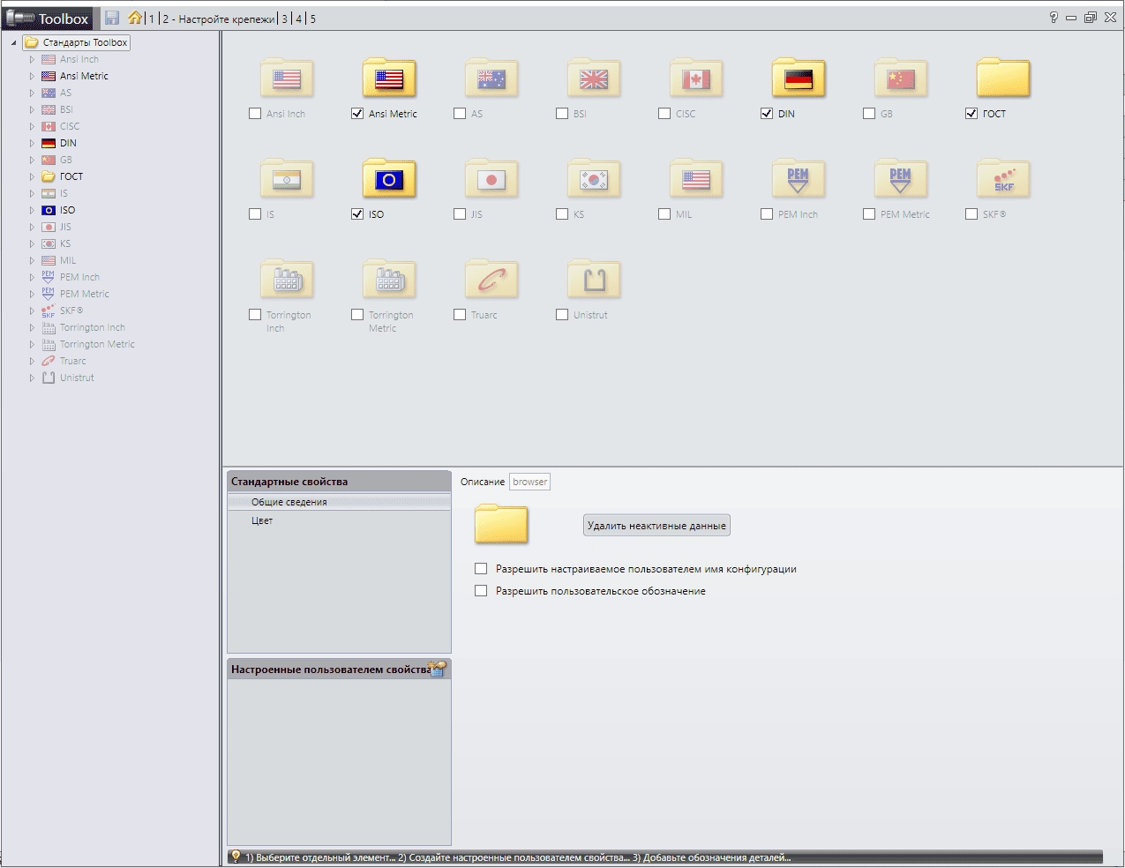Click the lightbulb hint status icon
Image resolution: width=1125 pixels, height=868 pixels.
pos(236,857)
